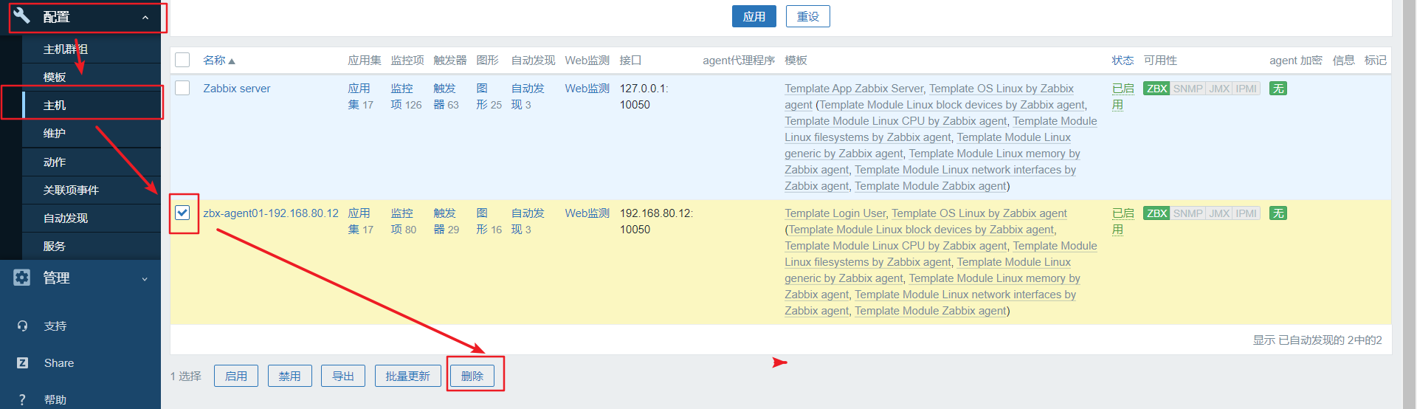Open 触发器 63 for Zabbix server

[x=444, y=97]
